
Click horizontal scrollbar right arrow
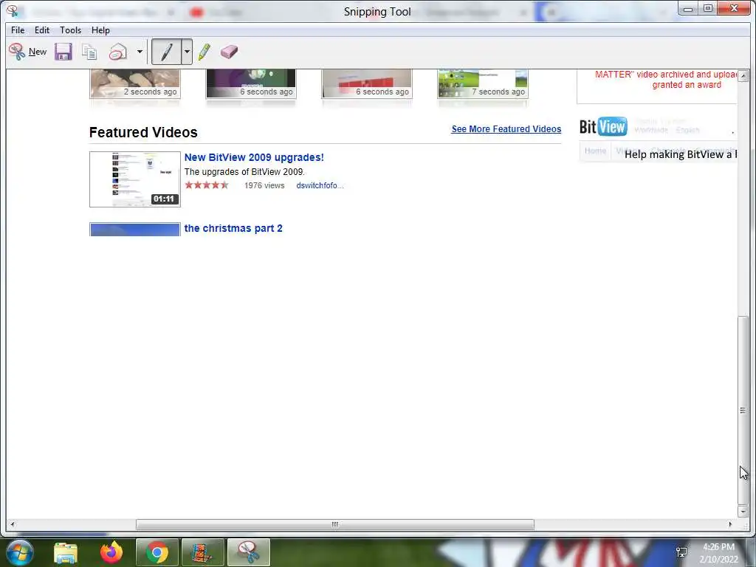tap(730, 524)
